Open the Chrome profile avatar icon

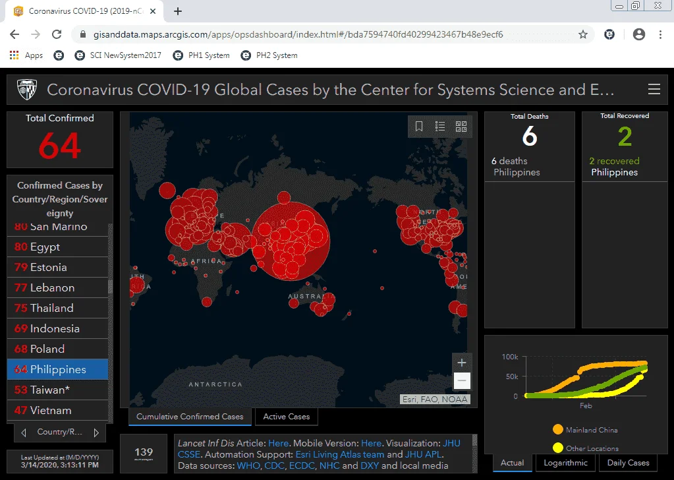coord(639,34)
